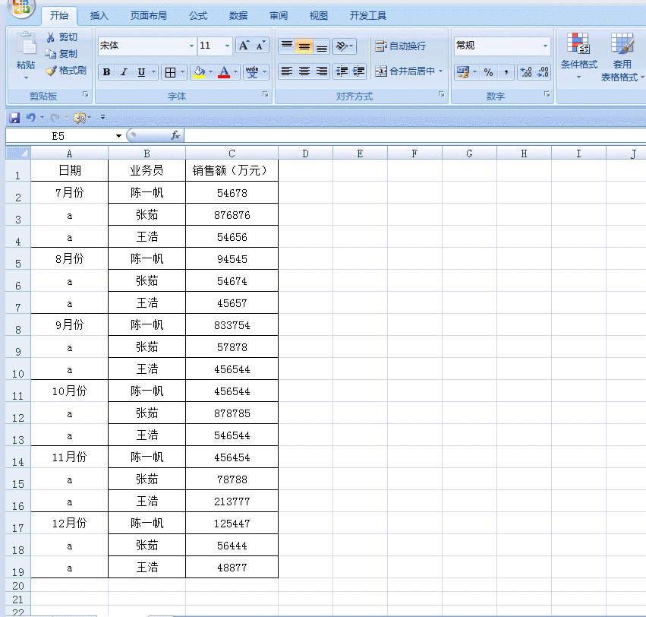Switch to the 插入 tab
Screen dimensions: 646x617
99,16
